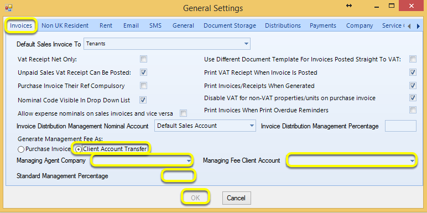Open the Email tab
The height and width of the screenshot is (213, 427).
click(131, 25)
